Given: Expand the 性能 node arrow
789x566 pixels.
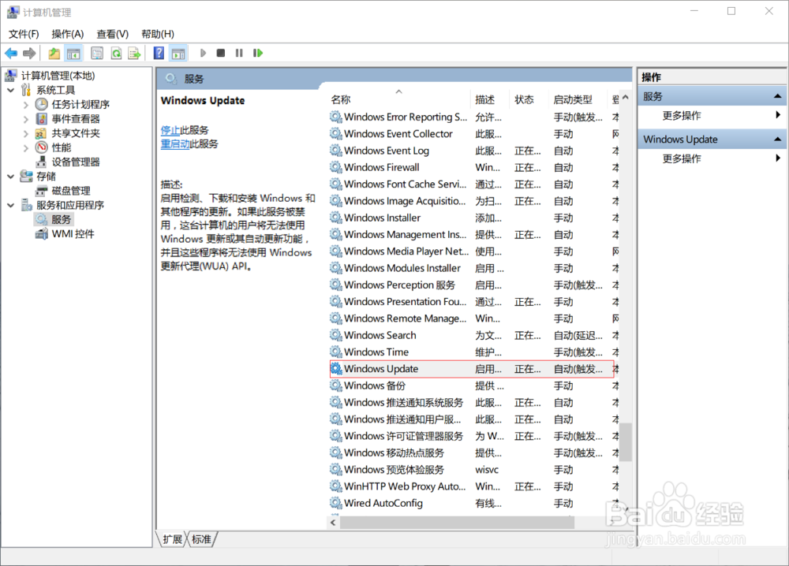Looking at the screenshot, I should coord(26,147).
